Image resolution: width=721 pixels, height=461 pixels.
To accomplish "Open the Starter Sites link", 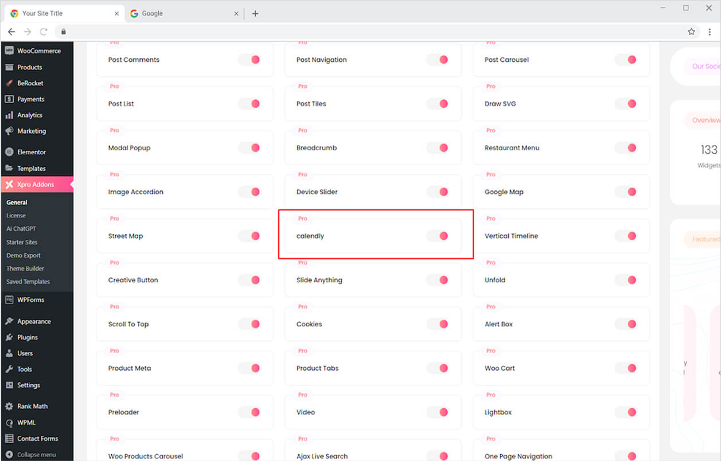I will [22, 242].
